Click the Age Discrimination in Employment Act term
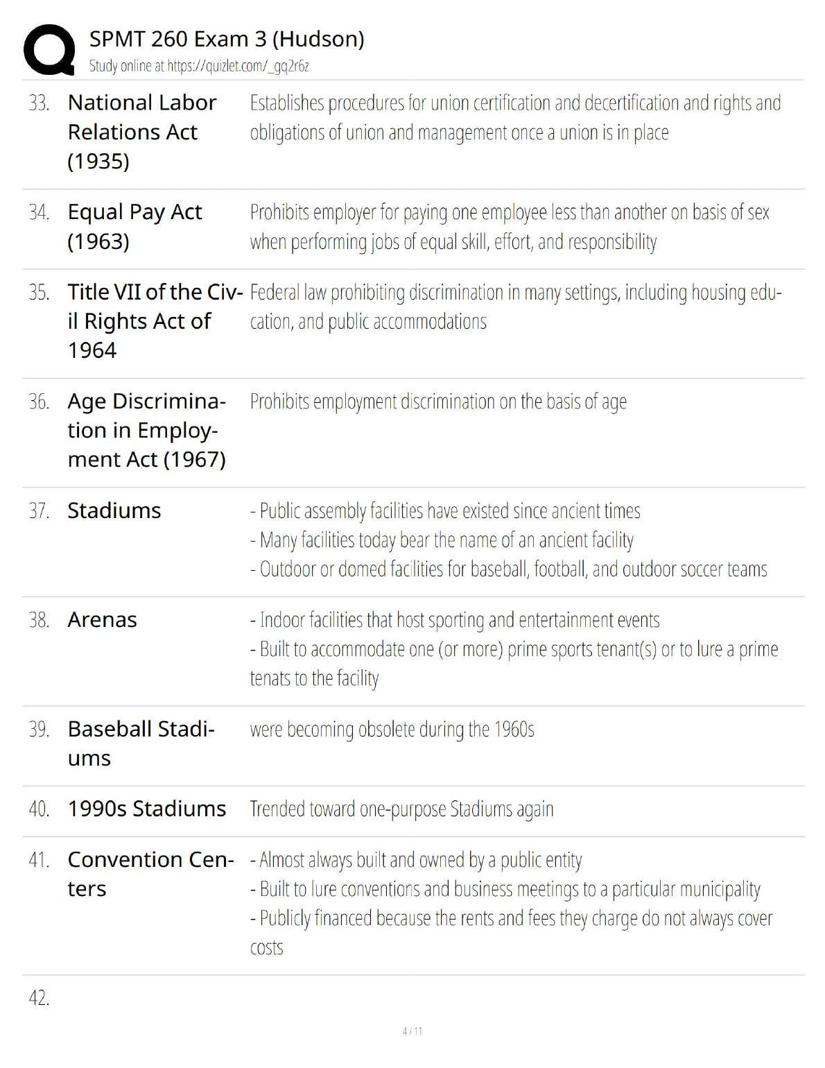The image size is (825, 1068). [x=147, y=430]
